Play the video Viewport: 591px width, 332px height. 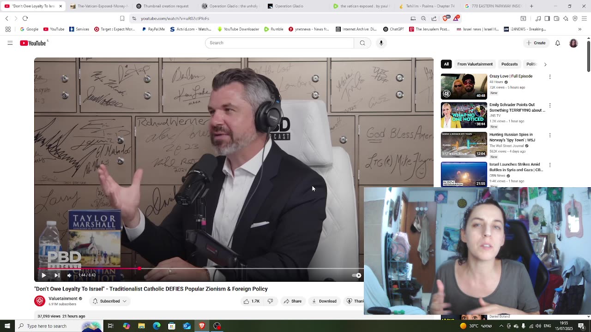click(x=43, y=275)
